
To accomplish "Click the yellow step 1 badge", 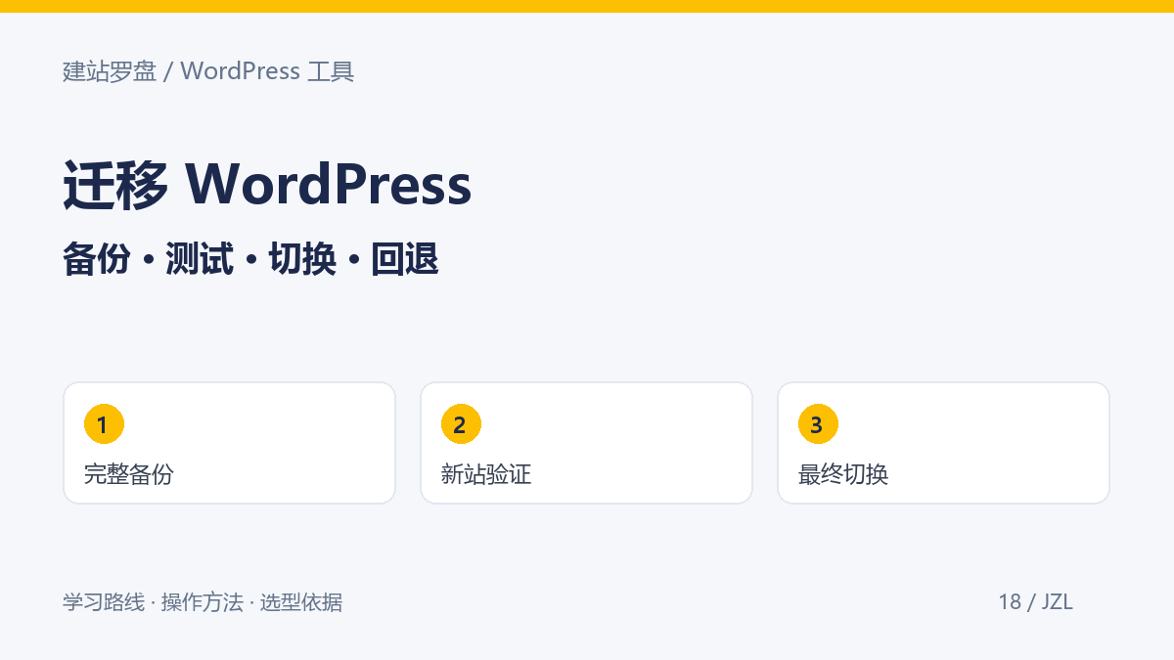I will [104, 424].
